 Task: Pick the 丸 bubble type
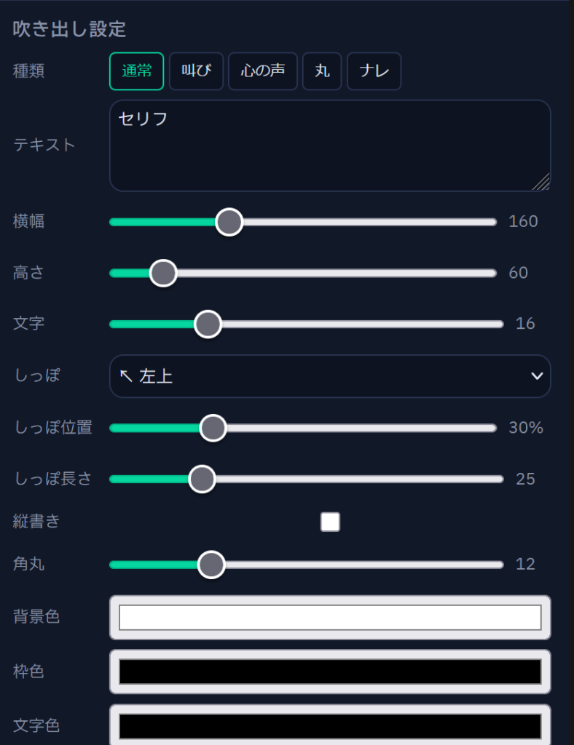322,71
